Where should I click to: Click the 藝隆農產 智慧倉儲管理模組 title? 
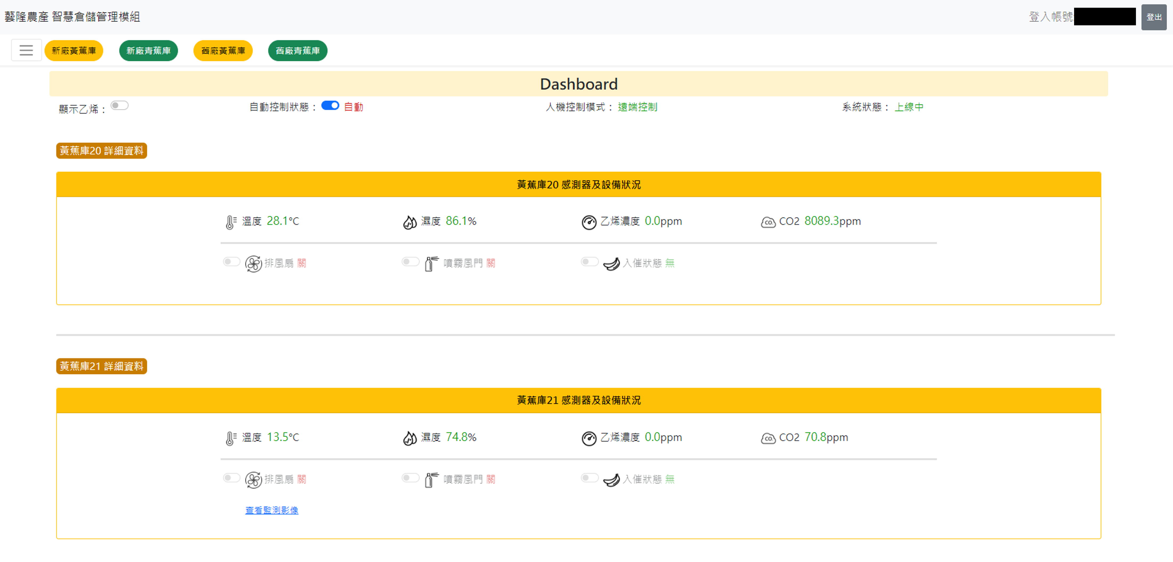73,17
